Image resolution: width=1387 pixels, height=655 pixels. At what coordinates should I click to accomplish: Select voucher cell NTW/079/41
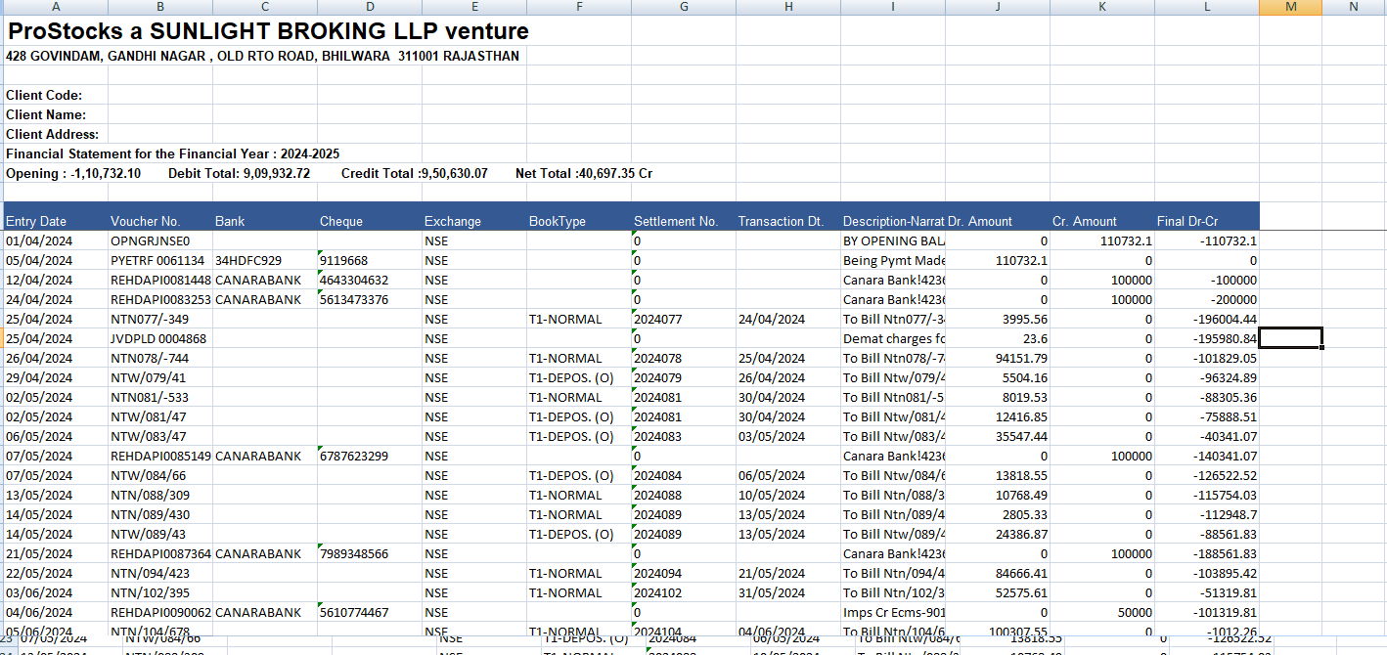(x=160, y=377)
